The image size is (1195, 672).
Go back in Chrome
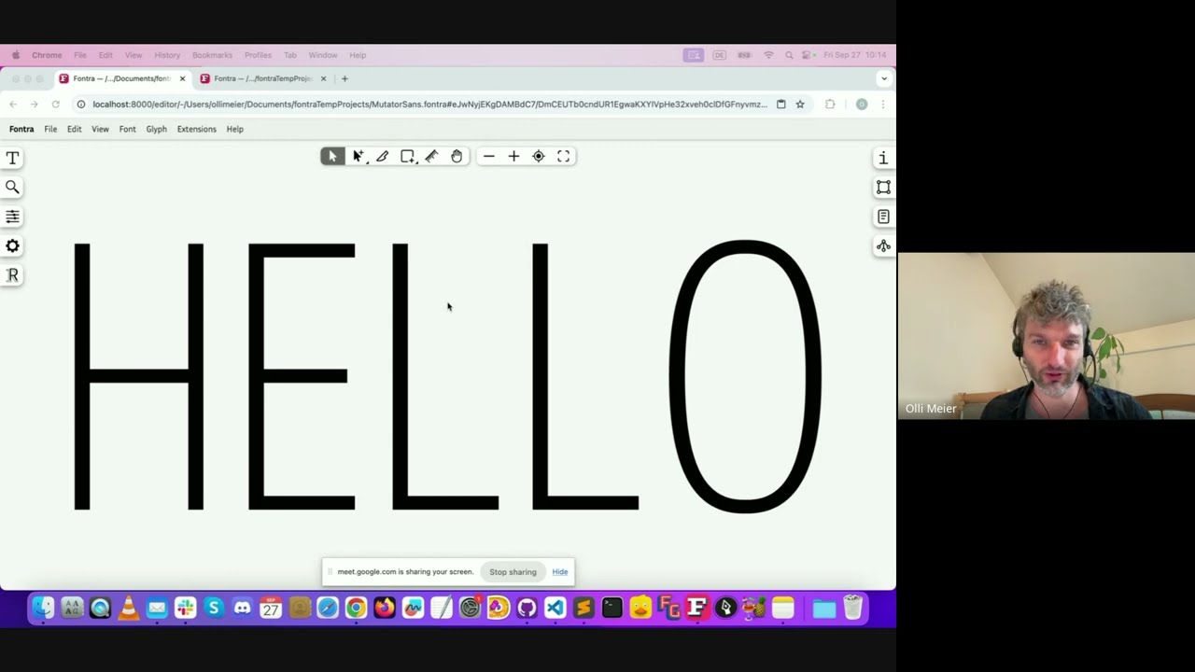coord(13,105)
